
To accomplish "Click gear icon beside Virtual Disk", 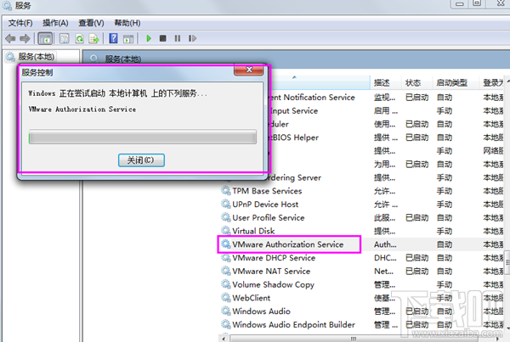I will (226, 230).
